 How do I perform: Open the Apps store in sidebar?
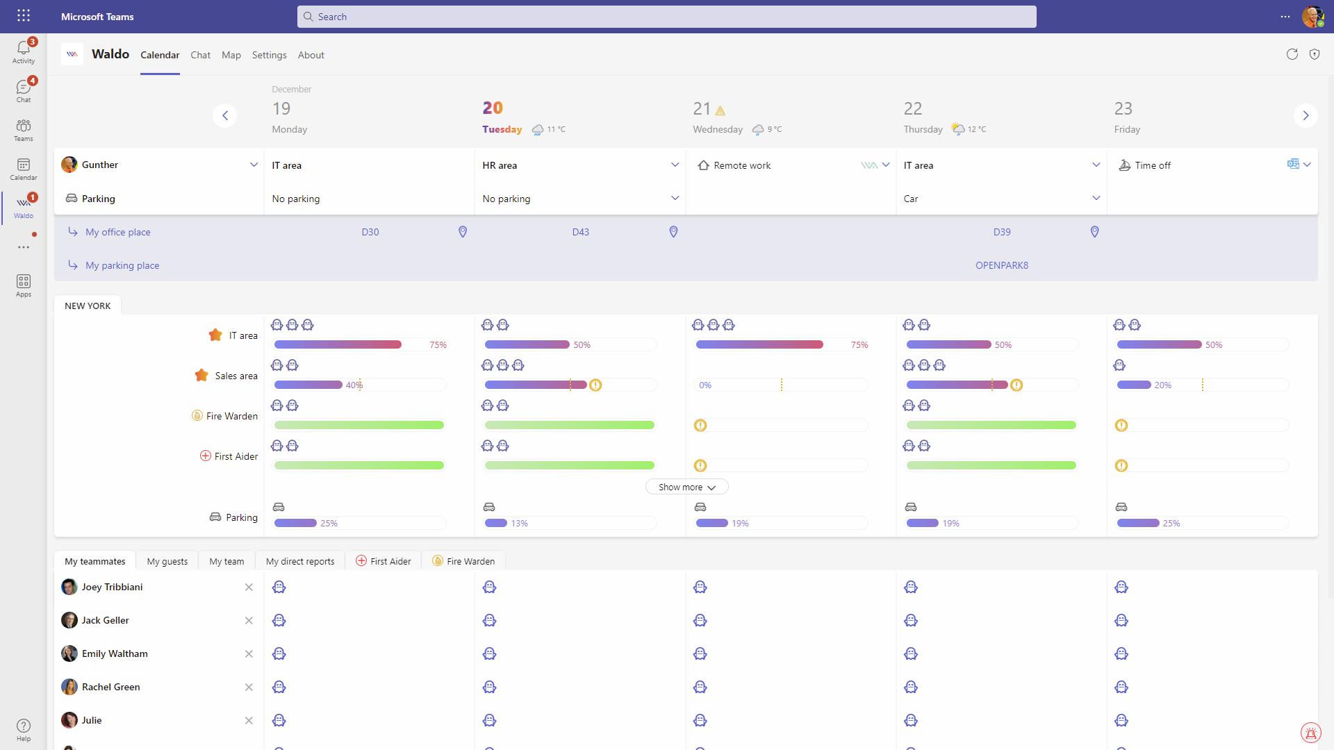[x=24, y=285]
